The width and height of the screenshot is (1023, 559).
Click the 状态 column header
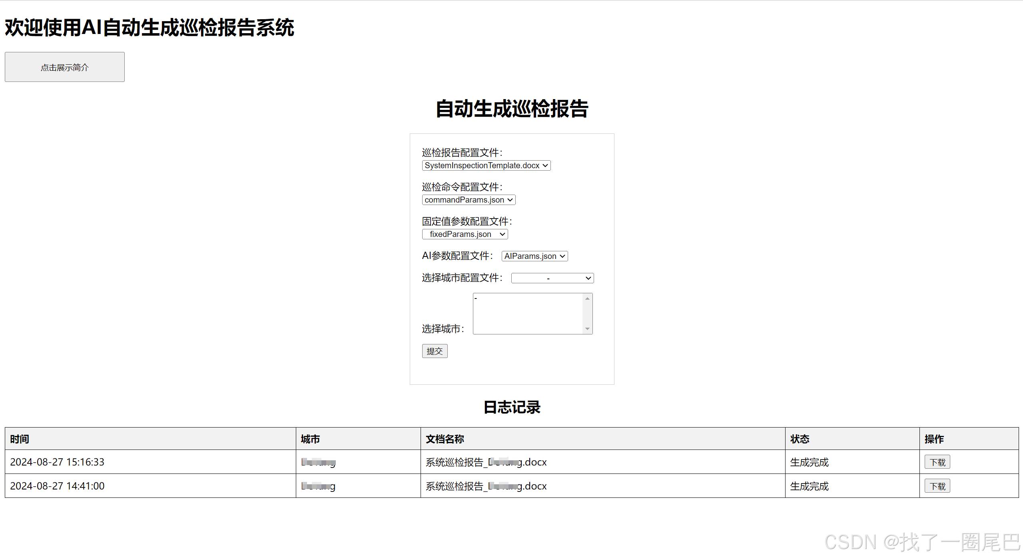pyautogui.click(x=800, y=439)
